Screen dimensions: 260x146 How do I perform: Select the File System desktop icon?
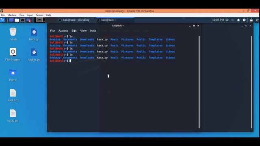(x=13, y=55)
